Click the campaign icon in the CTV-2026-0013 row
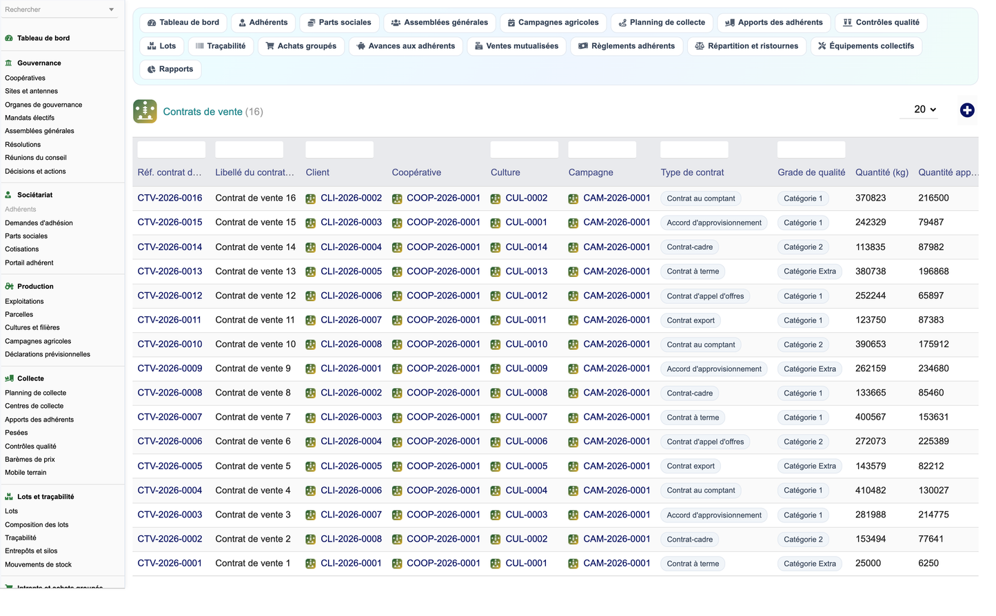This screenshot has width=996, height=616. pyautogui.click(x=573, y=271)
